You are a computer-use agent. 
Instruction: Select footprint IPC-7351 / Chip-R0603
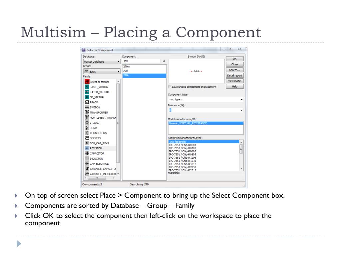tap(204, 151)
